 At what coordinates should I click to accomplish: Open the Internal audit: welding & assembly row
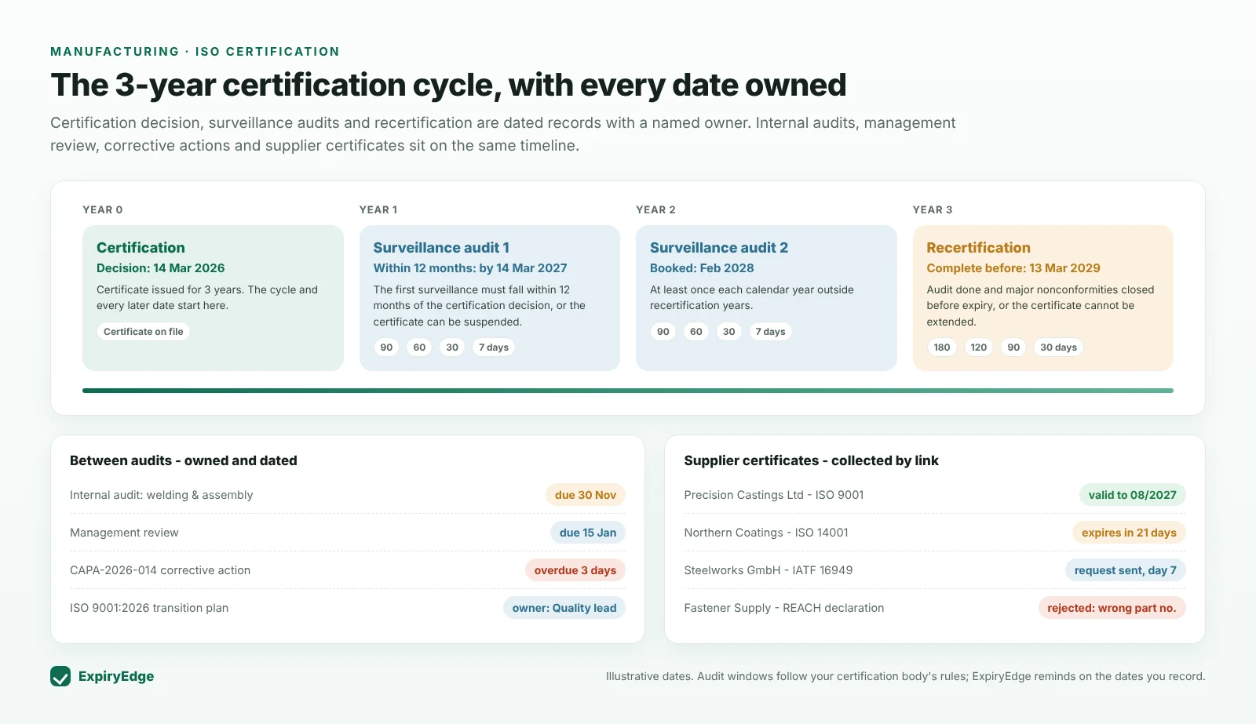coord(348,495)
